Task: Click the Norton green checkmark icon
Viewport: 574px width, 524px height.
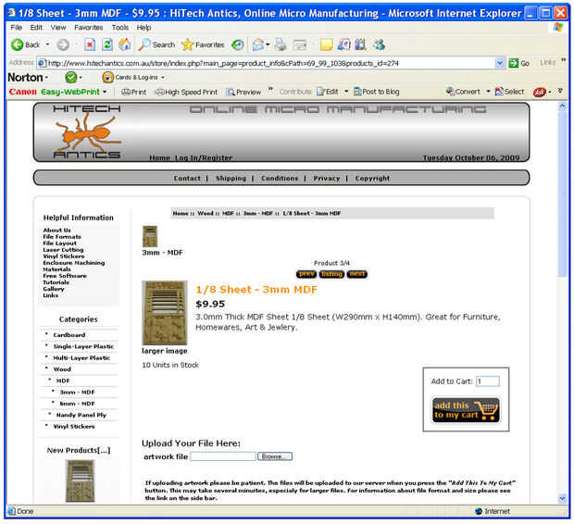Action: pos(70,77)
